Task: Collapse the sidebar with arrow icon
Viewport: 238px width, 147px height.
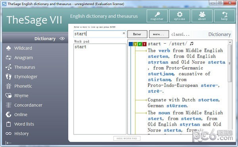Action: 8,143
